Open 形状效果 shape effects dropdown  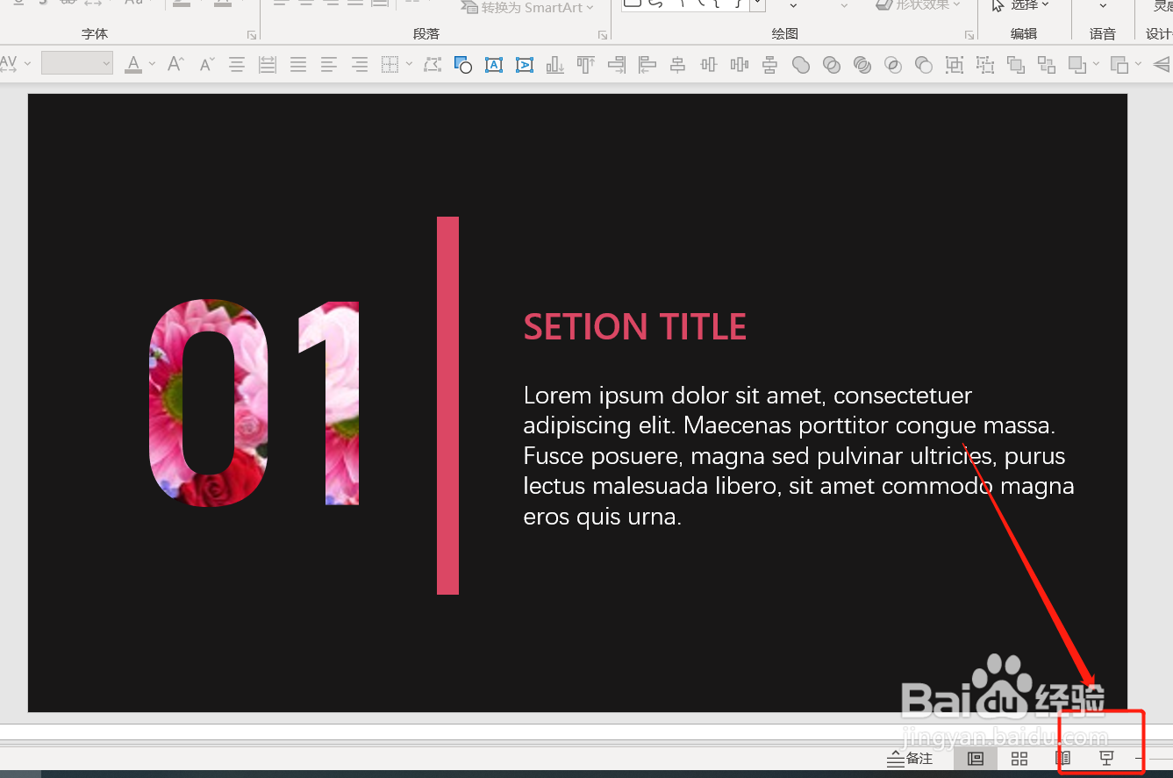click(x=919, y=5)
